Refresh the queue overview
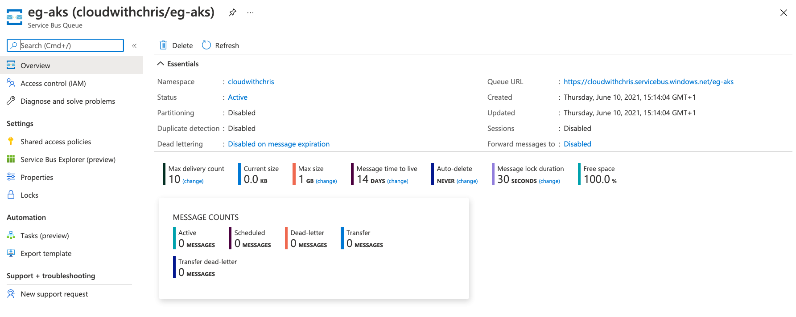 [x=221, y=45]
